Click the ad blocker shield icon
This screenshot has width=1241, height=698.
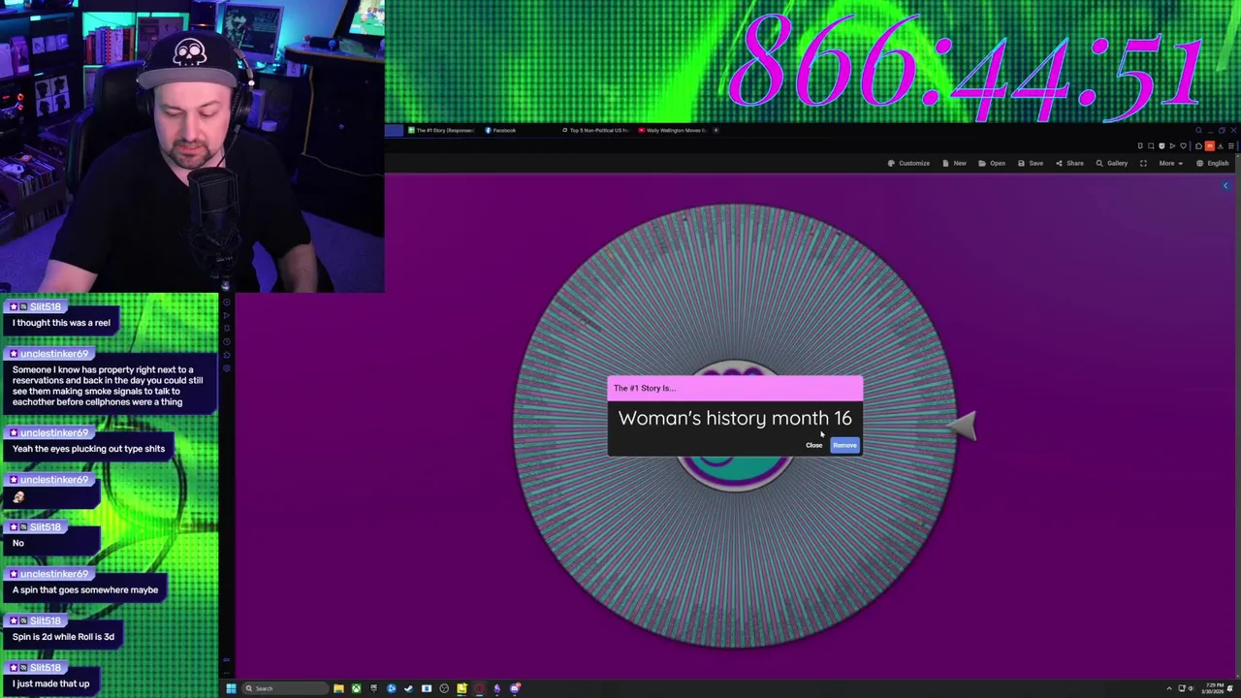click(x=1161, y=145)
